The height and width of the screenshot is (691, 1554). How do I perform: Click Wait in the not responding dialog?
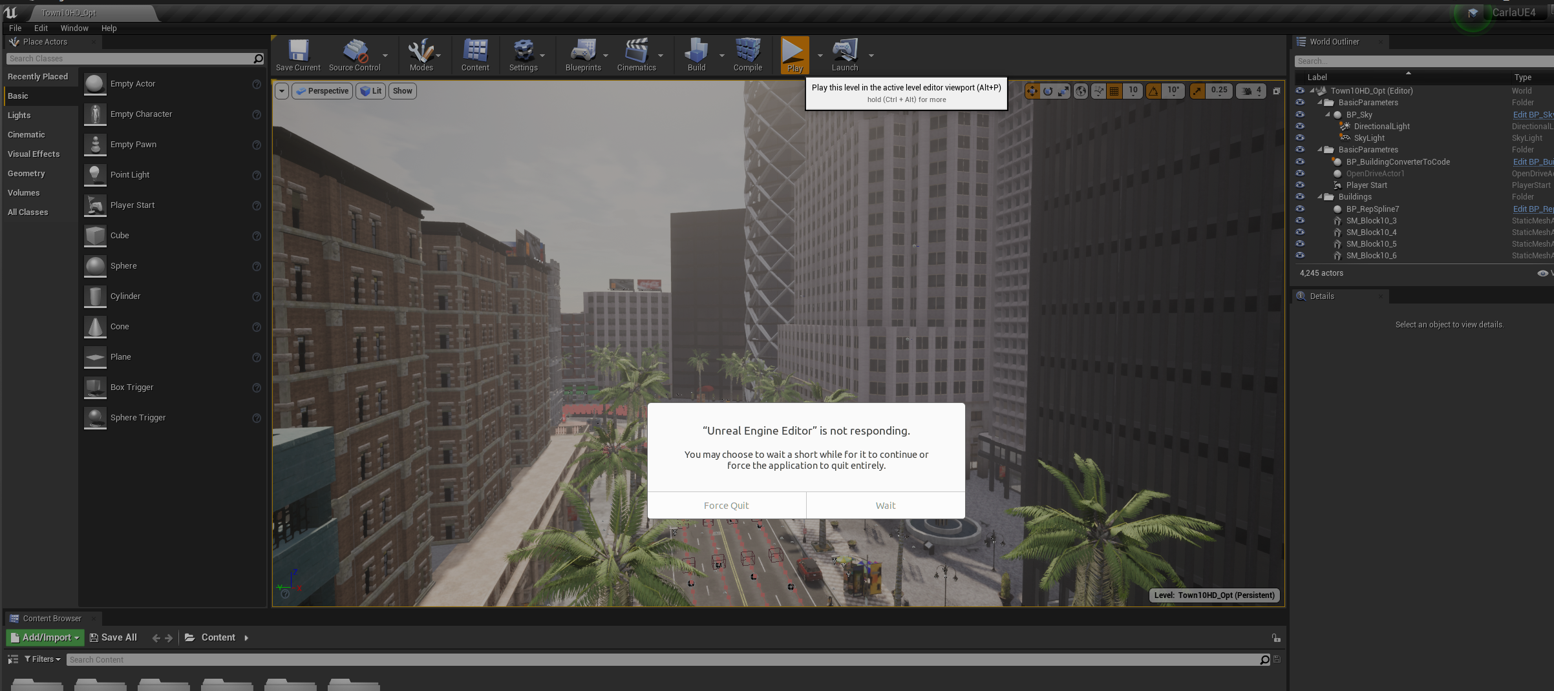point(886,506)
